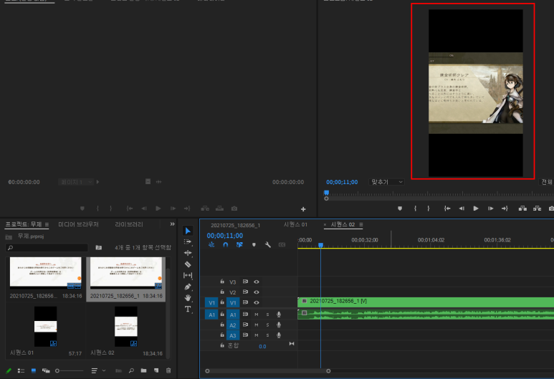This screenshot has width=554, height=379.
Task: Open 20210725_182656_1 timeline tab
Action: coord(235,225)
